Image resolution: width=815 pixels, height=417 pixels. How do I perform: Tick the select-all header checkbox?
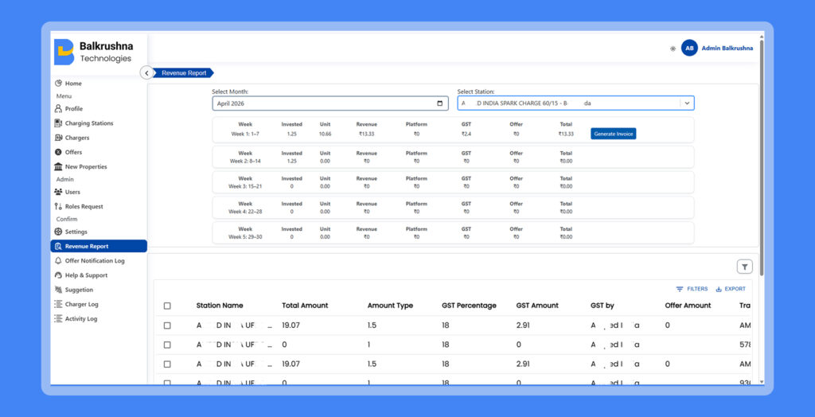(x=167, y=306)
